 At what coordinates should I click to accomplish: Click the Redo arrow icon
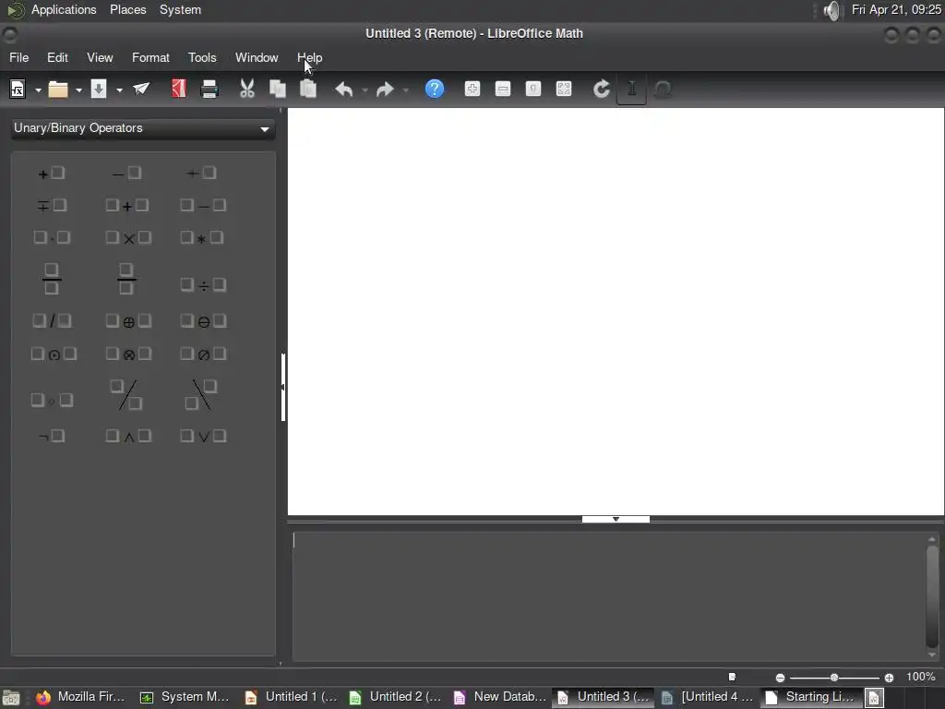pyautogui.click(x=385, y=90)
